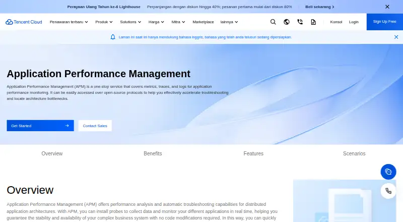Click the Beli sekarang promo link
The width and height of the screenshot is (403, 222).
(x=320, y=7)
